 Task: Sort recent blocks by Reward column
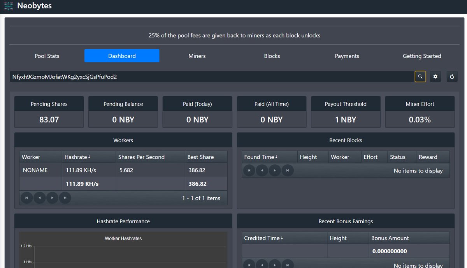click(433, 157)
